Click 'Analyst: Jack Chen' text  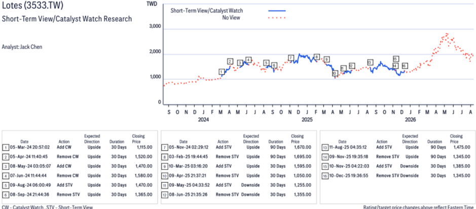(22, 47)
